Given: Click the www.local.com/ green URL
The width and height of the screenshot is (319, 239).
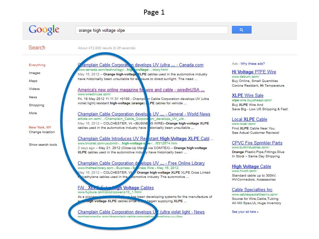Looking at the screenshot, I should [244, 124].
